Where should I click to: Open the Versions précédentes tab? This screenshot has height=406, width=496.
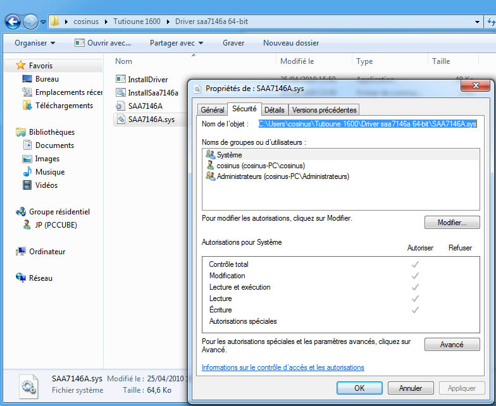click(325, 110)
